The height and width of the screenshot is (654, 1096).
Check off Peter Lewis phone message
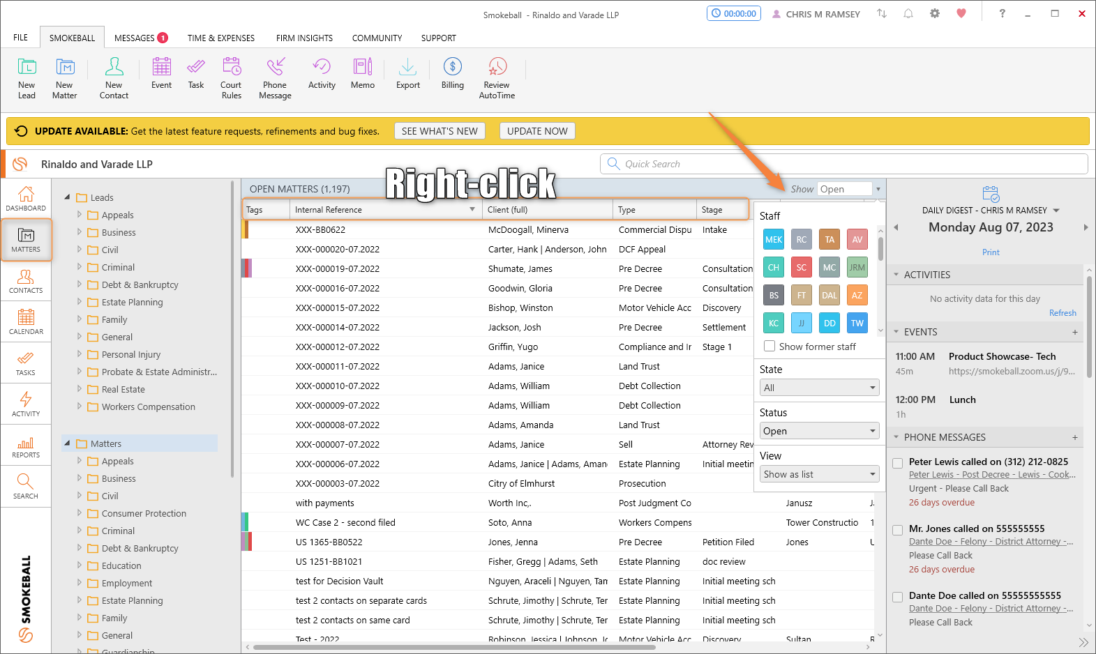coord(898,463)
